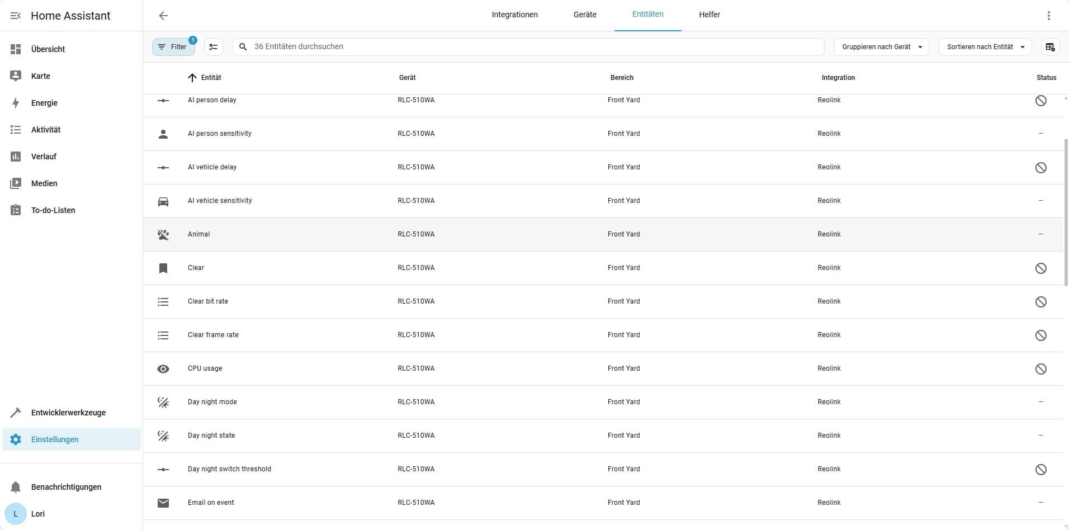1069x530 pixels.
Task: Open Sortieren nach Entität dropdown
Action: (985, 47)
